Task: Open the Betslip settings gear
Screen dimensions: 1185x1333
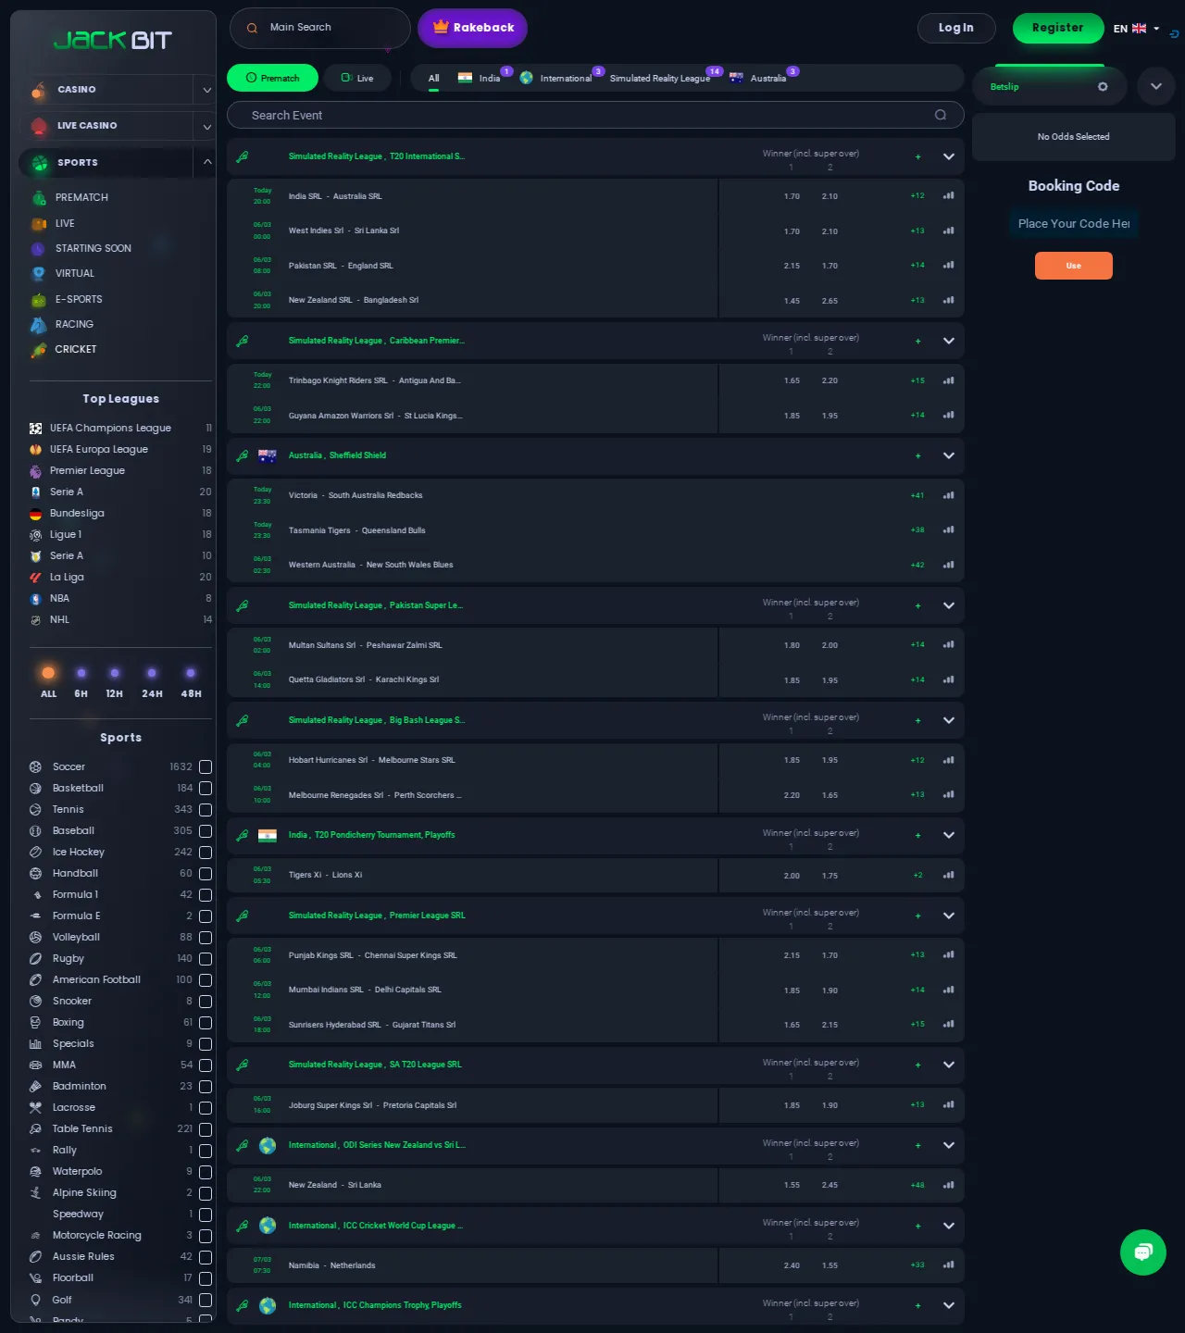Action: pos(1103,86)
